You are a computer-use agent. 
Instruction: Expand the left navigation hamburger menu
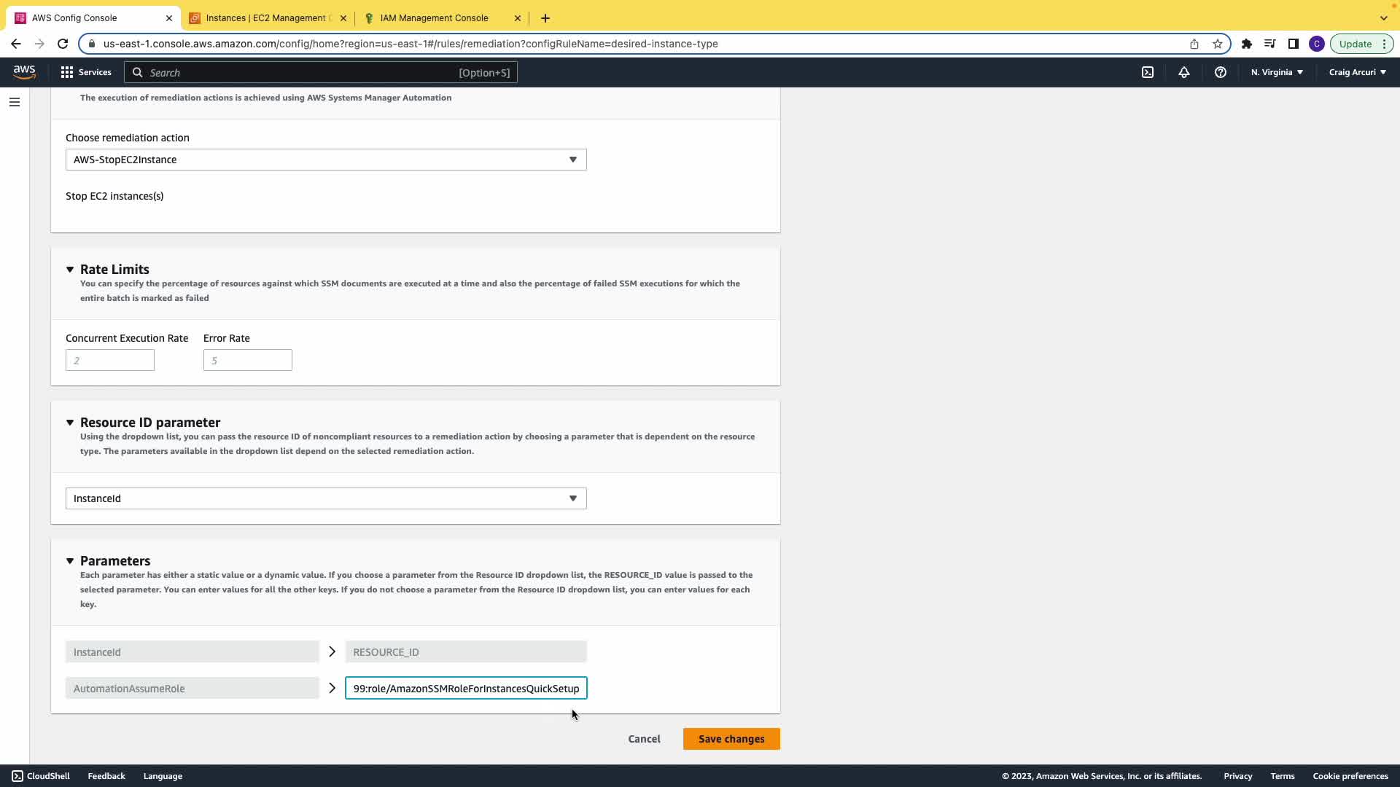click(x=15, y=102)
